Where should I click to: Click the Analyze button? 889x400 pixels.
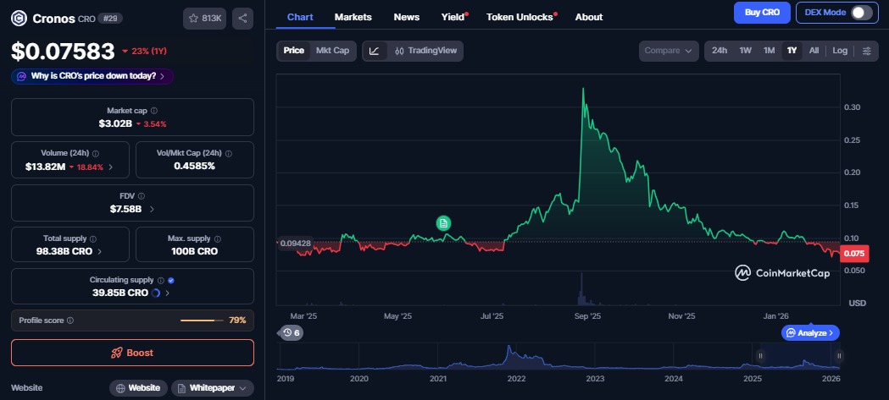coord(810,332)
